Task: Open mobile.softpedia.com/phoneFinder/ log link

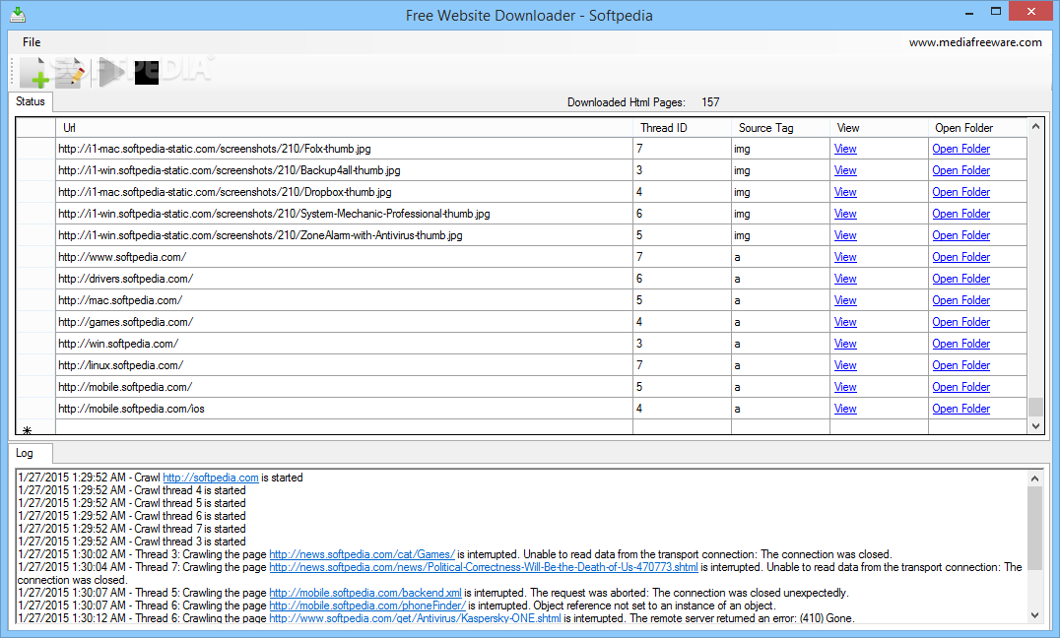Action: point(367,606)
